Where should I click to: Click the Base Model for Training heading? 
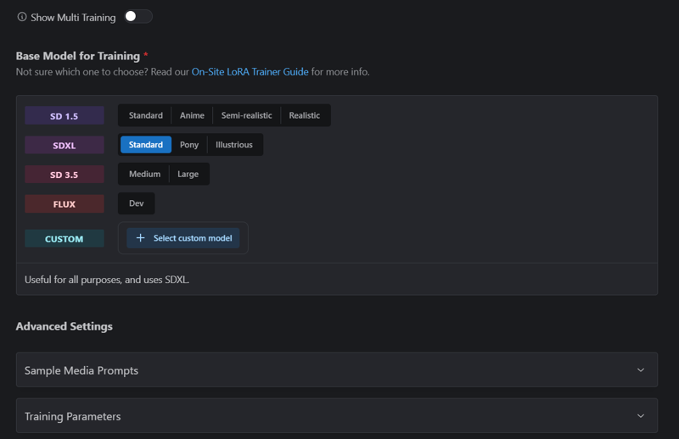[78, 56]
